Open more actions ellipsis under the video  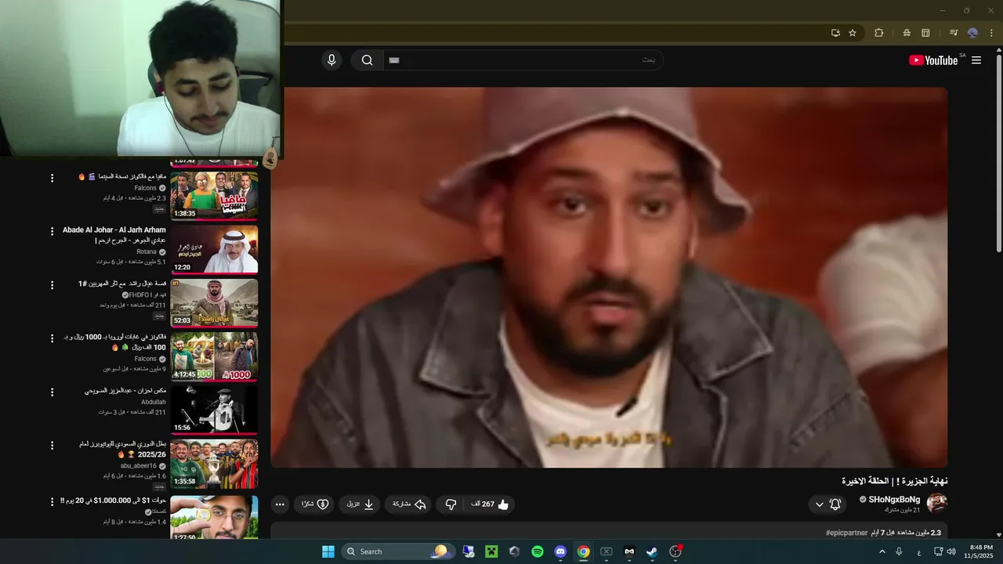[x=281, y=504]
